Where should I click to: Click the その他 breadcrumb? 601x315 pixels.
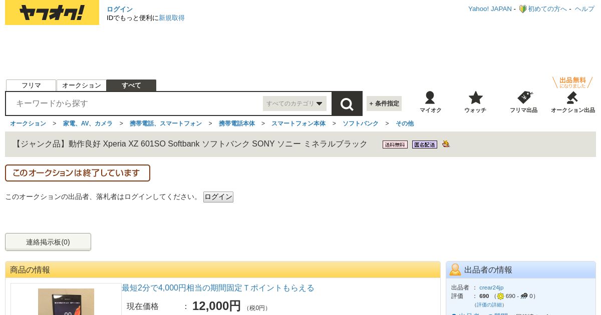click(x=405, y=123)
